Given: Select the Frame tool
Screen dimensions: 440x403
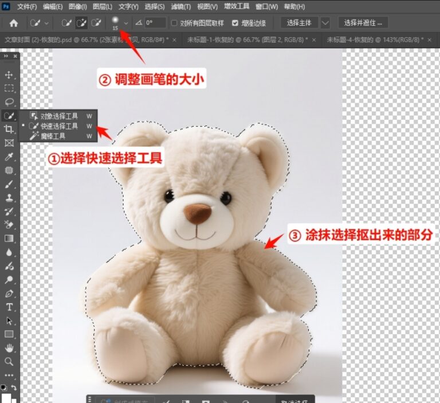Looking at the screenshot, I should (9, 143).
